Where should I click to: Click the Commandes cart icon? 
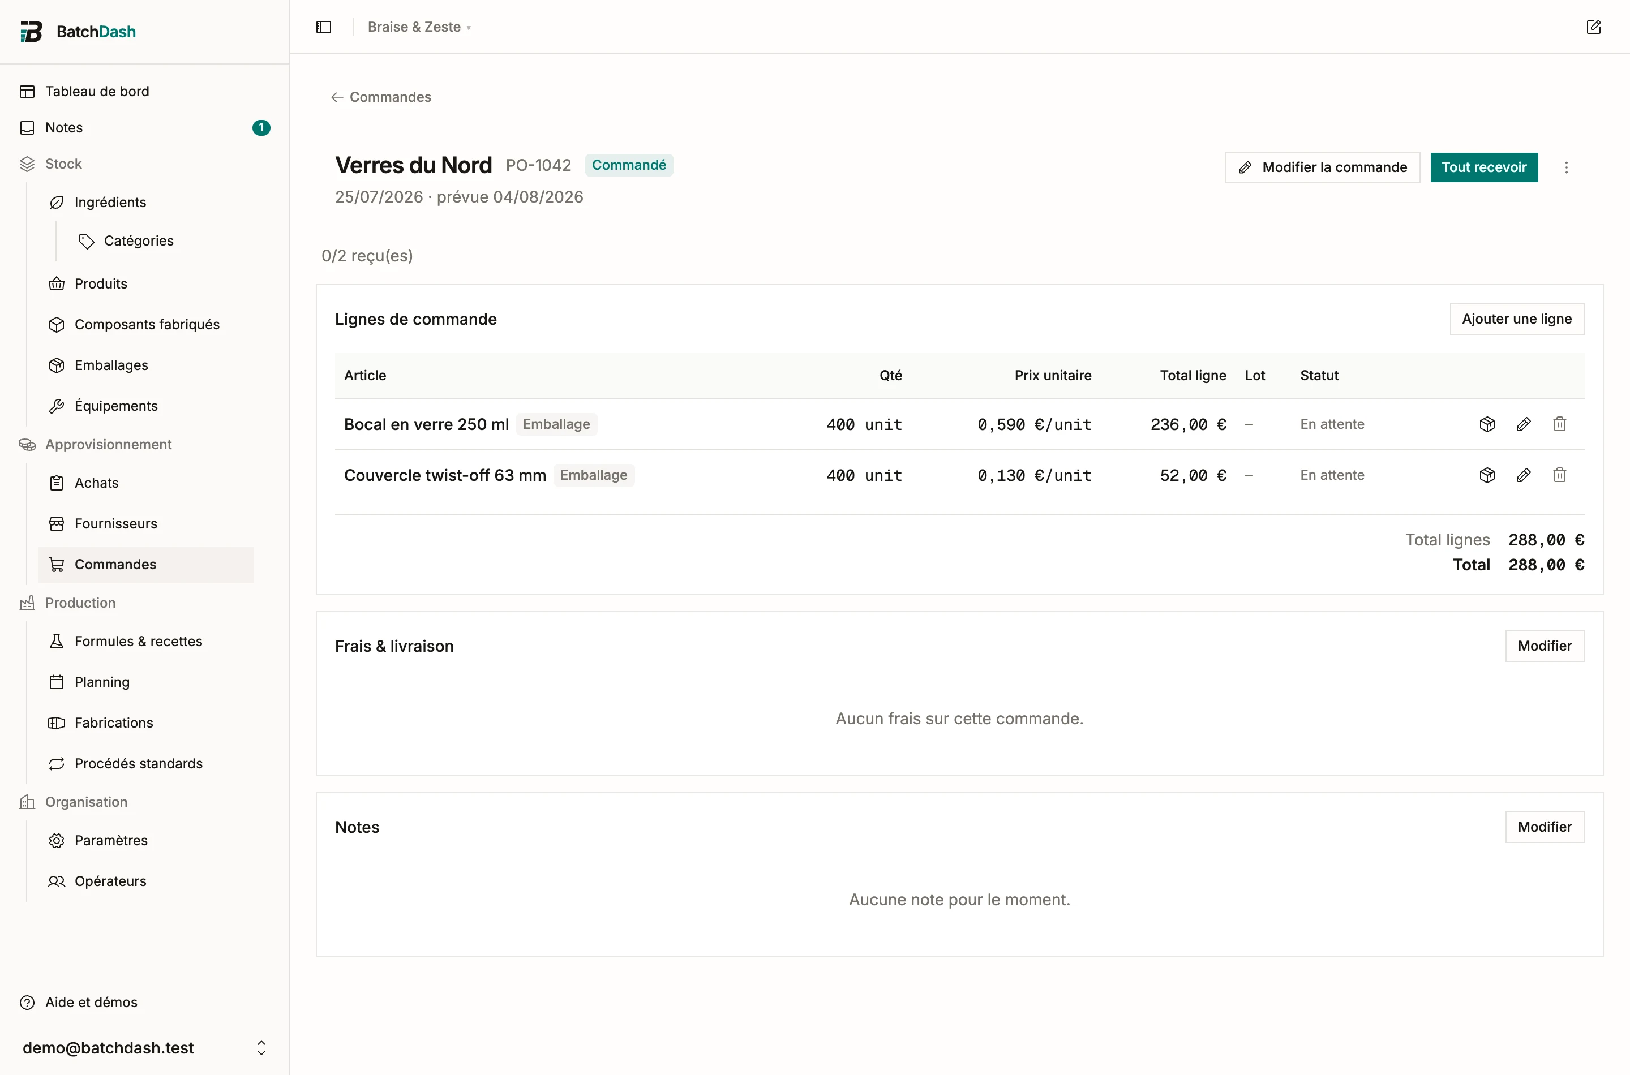(x=57, y=564)
